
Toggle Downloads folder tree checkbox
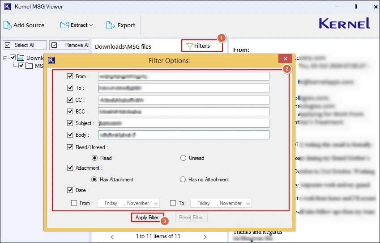(13, 58)
